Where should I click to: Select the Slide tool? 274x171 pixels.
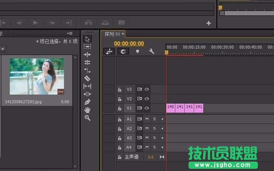87,94
